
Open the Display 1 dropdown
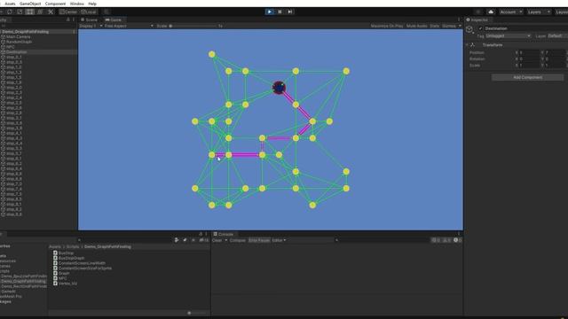point(91,26)
